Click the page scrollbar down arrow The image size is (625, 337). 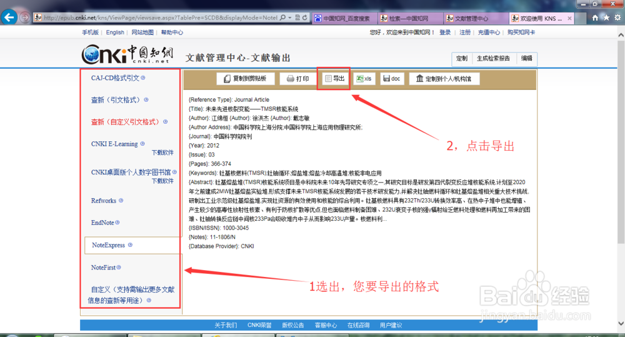click(x=621, y=323)
